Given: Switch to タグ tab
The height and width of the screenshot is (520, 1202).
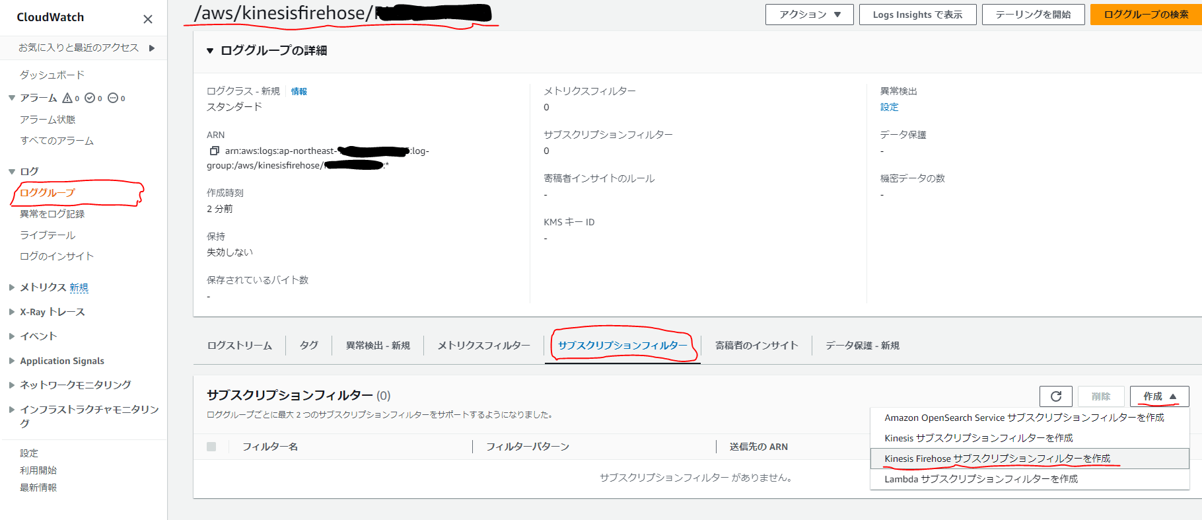Looking at the screenshot, I should click(x=308, y=346).
